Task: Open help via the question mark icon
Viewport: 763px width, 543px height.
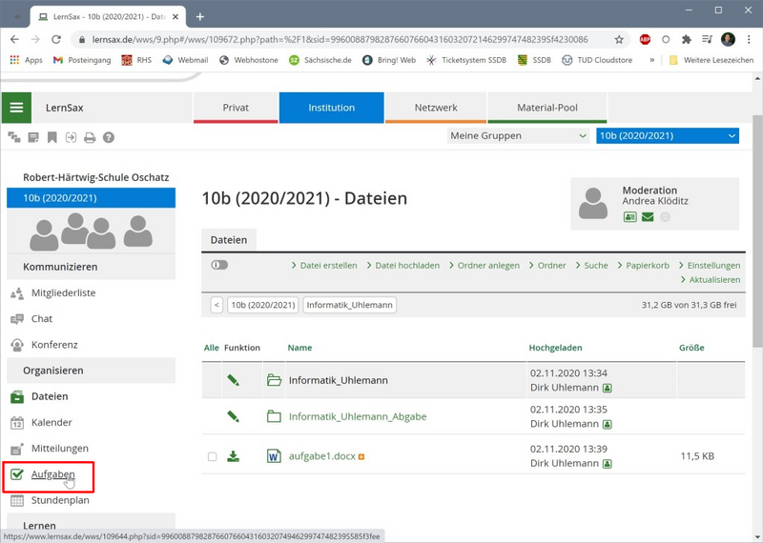Action: pos(109,137)
